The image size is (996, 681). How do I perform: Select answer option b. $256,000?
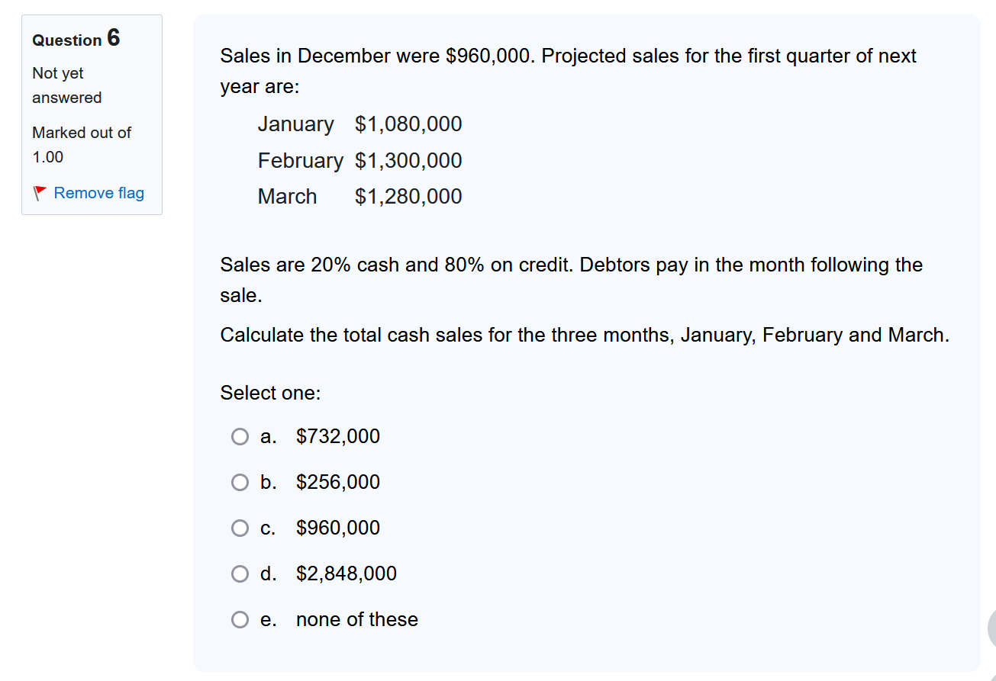(240, 482)
